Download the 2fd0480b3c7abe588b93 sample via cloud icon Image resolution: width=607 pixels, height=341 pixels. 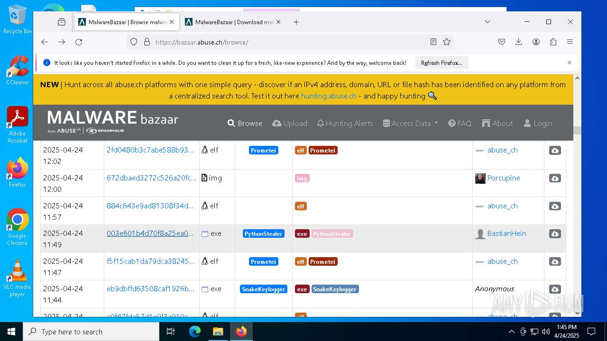555,150
